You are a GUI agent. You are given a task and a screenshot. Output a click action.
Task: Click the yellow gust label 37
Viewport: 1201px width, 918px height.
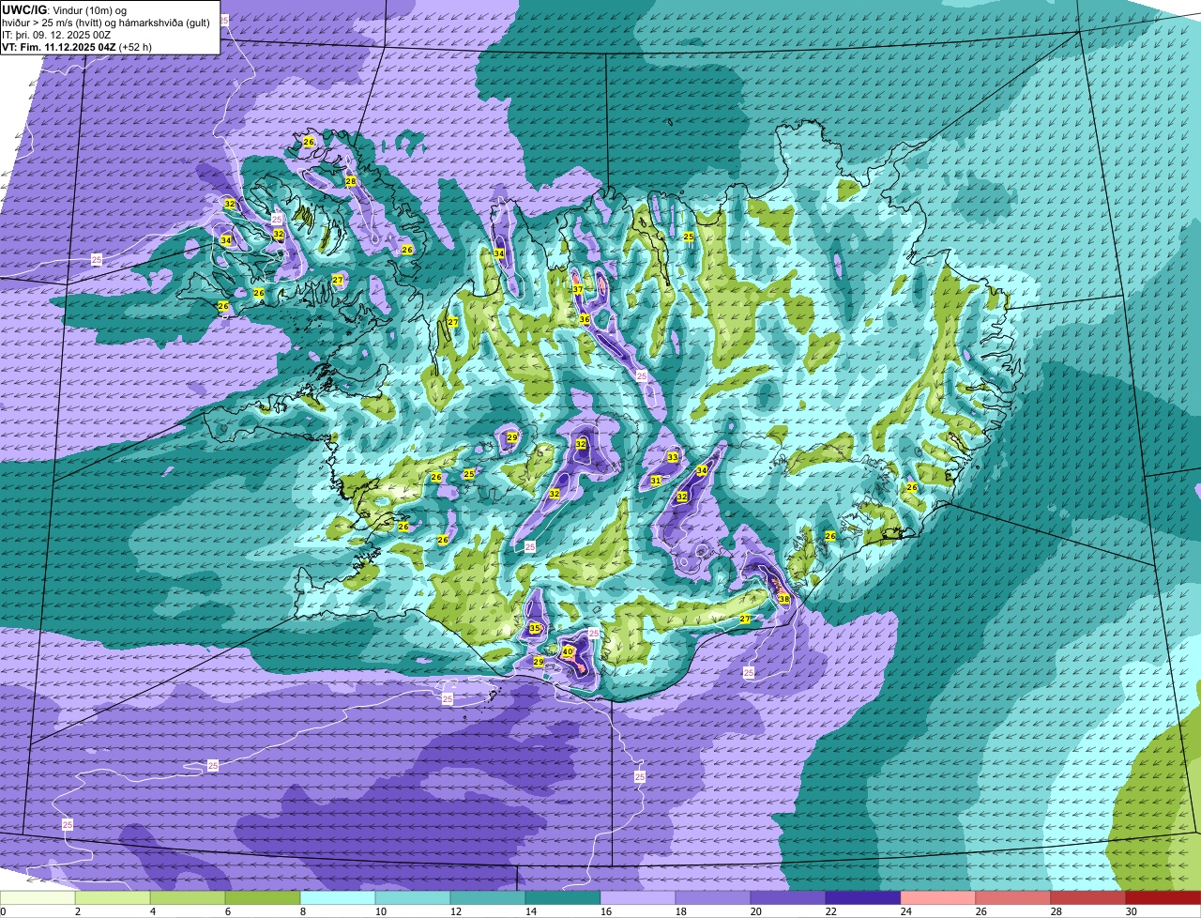pos(578,289)
